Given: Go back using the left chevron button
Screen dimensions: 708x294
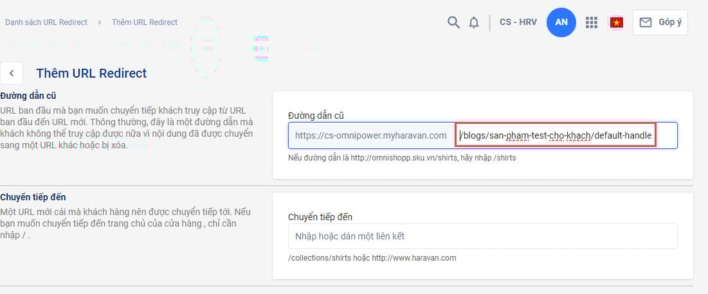Looking at the screenshot, I should tap(12, 73).
